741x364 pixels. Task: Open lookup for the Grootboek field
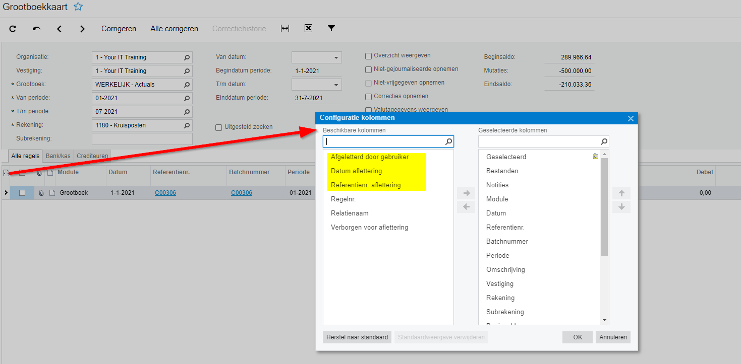(187, 85)
